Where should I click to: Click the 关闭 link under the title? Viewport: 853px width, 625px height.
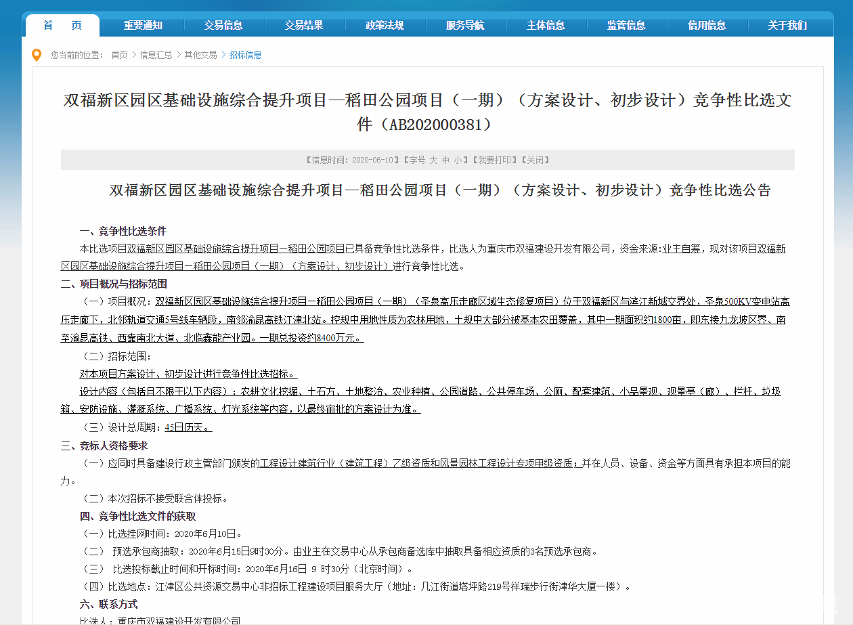coord(535,160)
